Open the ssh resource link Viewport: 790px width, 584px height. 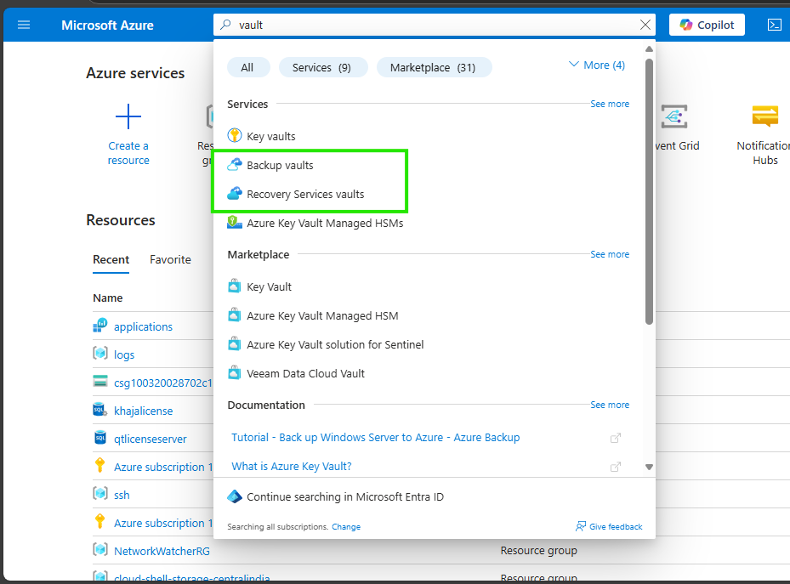coord(122,495)
